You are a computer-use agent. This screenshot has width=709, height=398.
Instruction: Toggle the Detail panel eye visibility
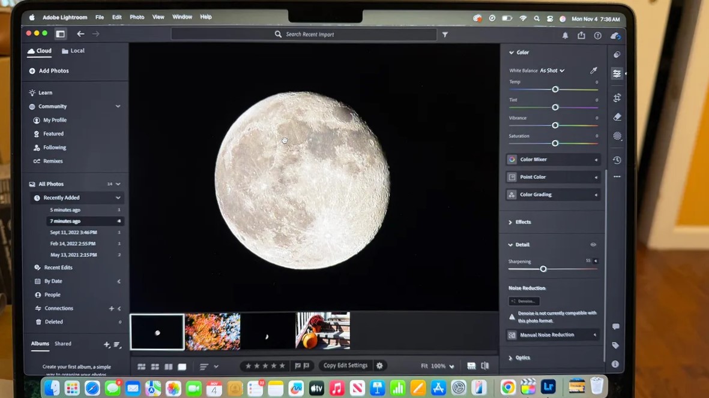593,245
